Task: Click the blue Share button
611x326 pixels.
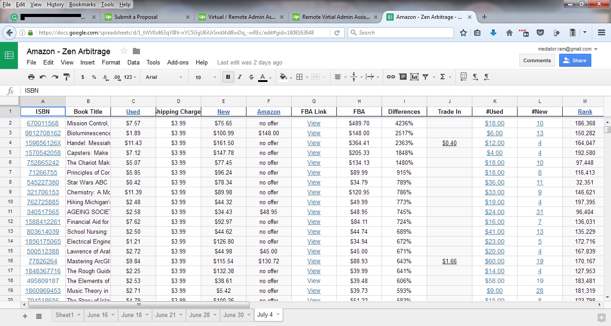Action: point(575,60)
